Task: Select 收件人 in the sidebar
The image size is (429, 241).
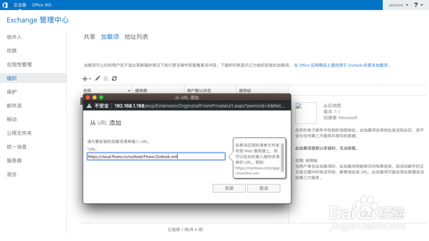Action: click(x=14, y=37)
